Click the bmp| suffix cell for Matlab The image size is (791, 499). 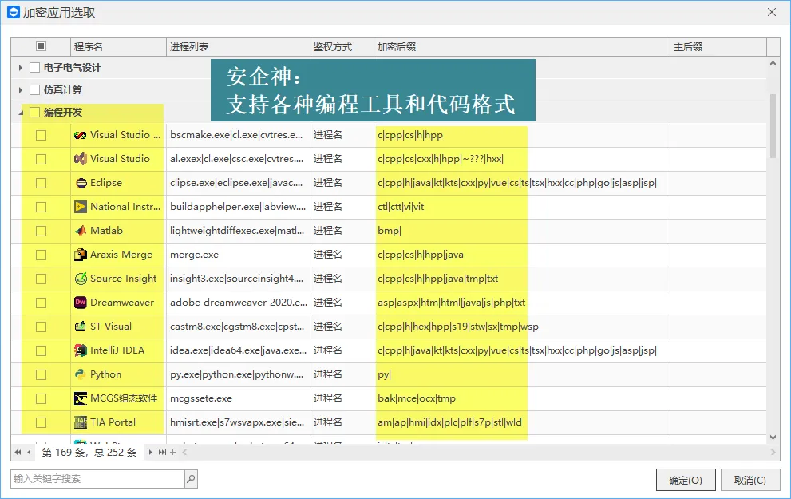(x=522, y=231)
